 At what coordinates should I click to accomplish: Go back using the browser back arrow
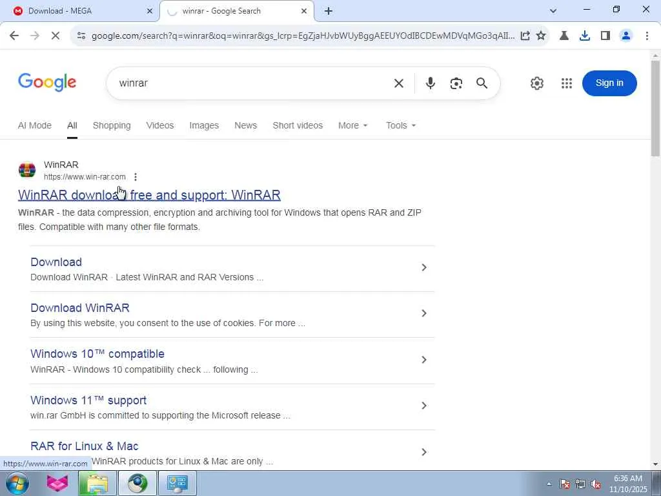click(x=14, y=36)
